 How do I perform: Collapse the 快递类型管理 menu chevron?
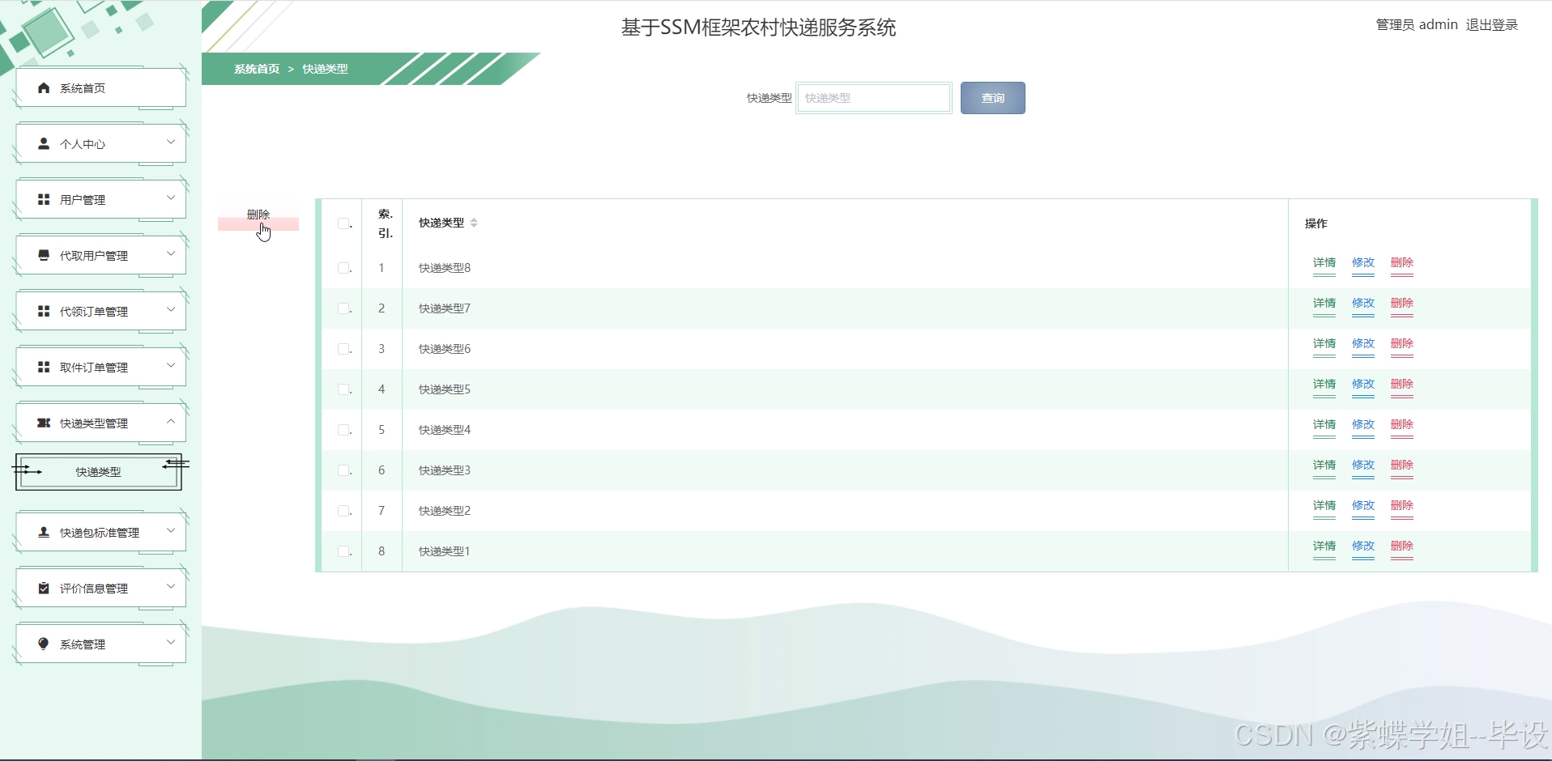tap(171, 421)
